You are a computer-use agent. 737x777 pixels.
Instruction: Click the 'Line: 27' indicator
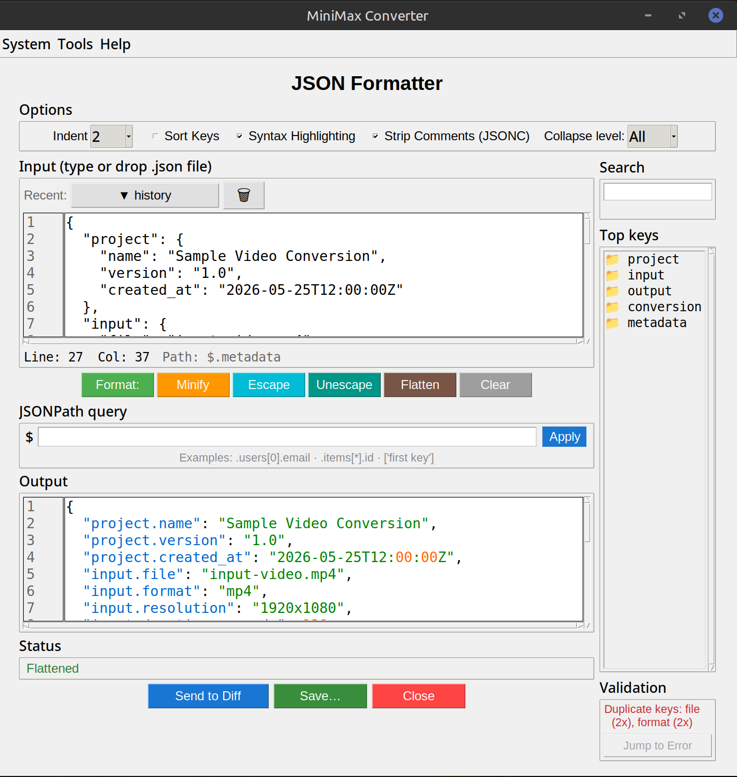tap(53, 357)
